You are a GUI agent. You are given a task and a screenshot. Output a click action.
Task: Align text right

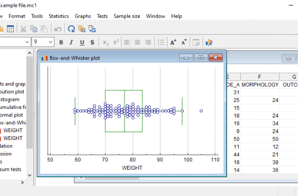coord(148,42)
